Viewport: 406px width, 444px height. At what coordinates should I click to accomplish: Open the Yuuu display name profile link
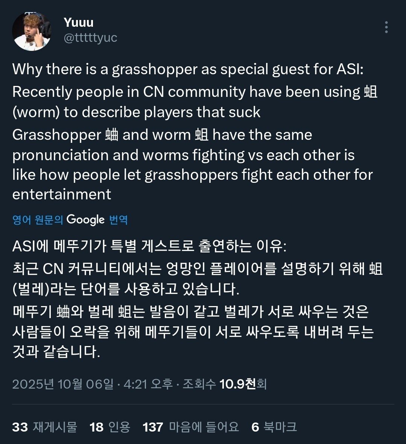point(79,22)
